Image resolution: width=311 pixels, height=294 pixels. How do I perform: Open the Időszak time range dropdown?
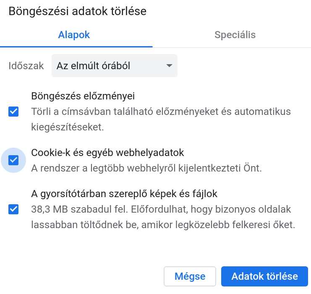[x=115, y=65]
